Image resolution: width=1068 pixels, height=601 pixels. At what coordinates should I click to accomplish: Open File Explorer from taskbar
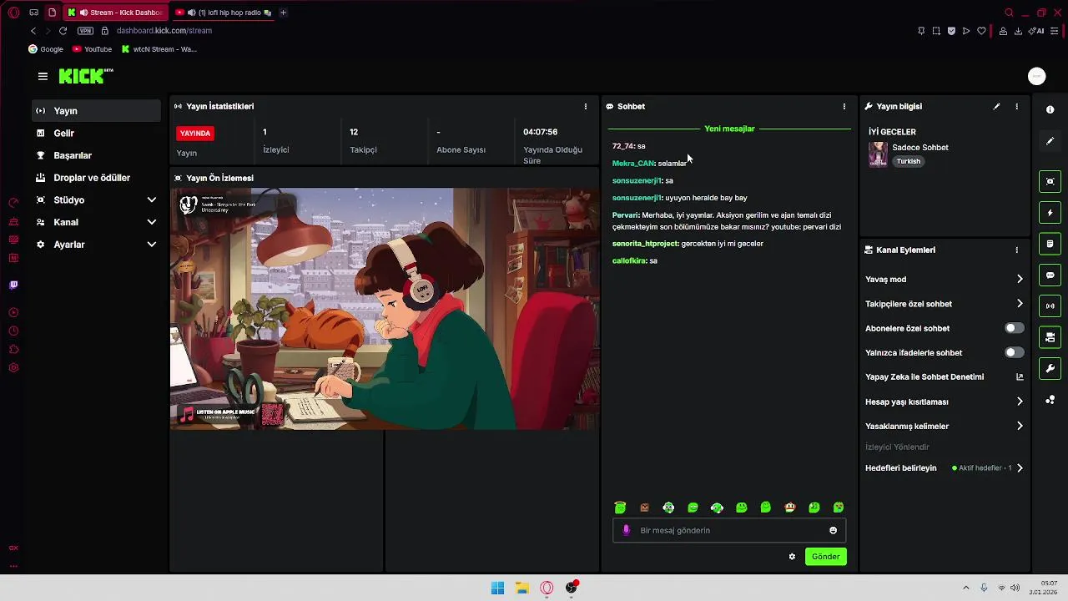pyautogui.click(x=521, y=588)
